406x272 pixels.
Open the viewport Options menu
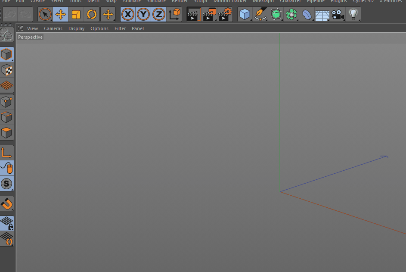click(x=99, y=28)
